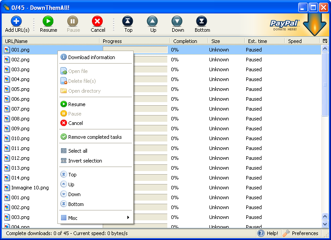Select Remove completed tasks menu entry
The height and width of the screenshot is (240, 331).
96,137
